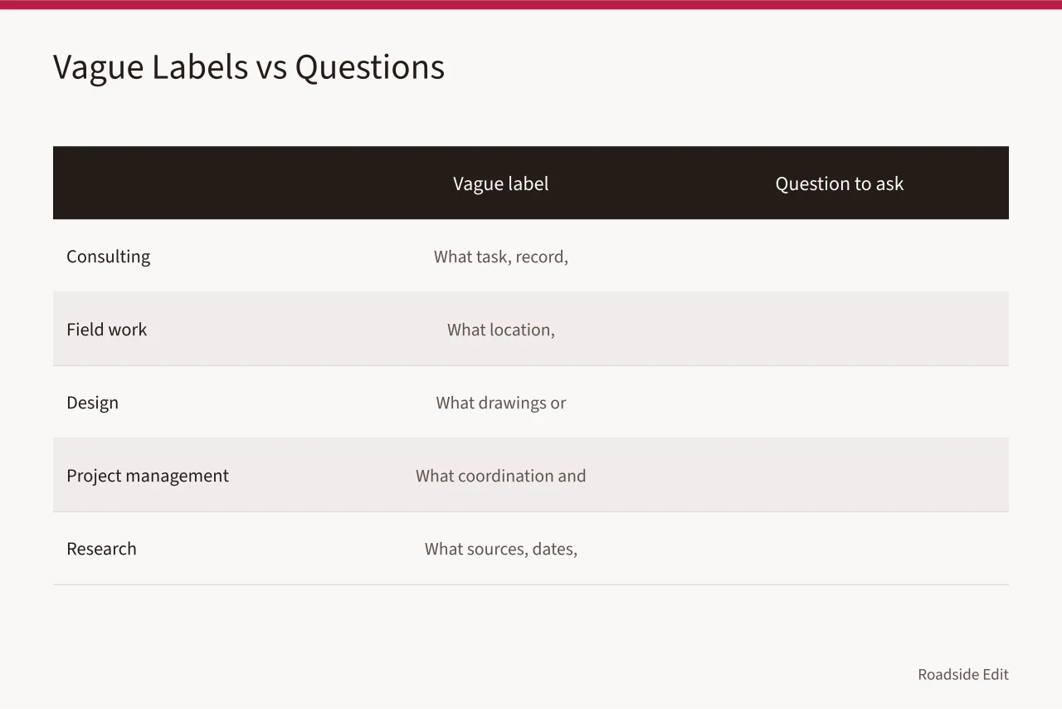The height and width of the screenshot is (709, 1062).
Task: Select the 'Design' row label
Action: [x=93, y=403]
